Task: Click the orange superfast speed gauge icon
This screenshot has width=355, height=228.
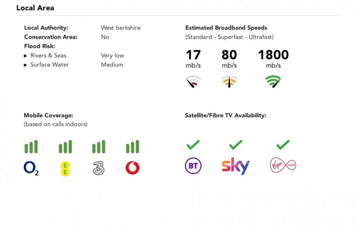Action: pyautogui.click(x=229, y=82)
